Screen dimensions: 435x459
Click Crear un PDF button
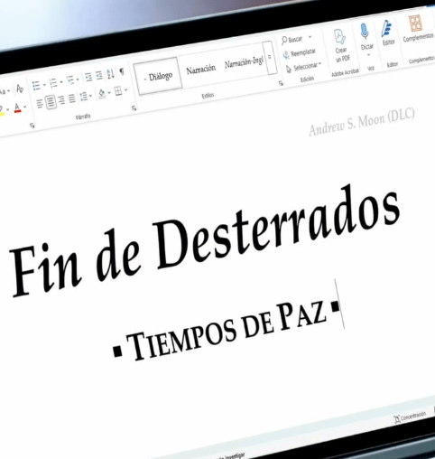pos(341,45)
